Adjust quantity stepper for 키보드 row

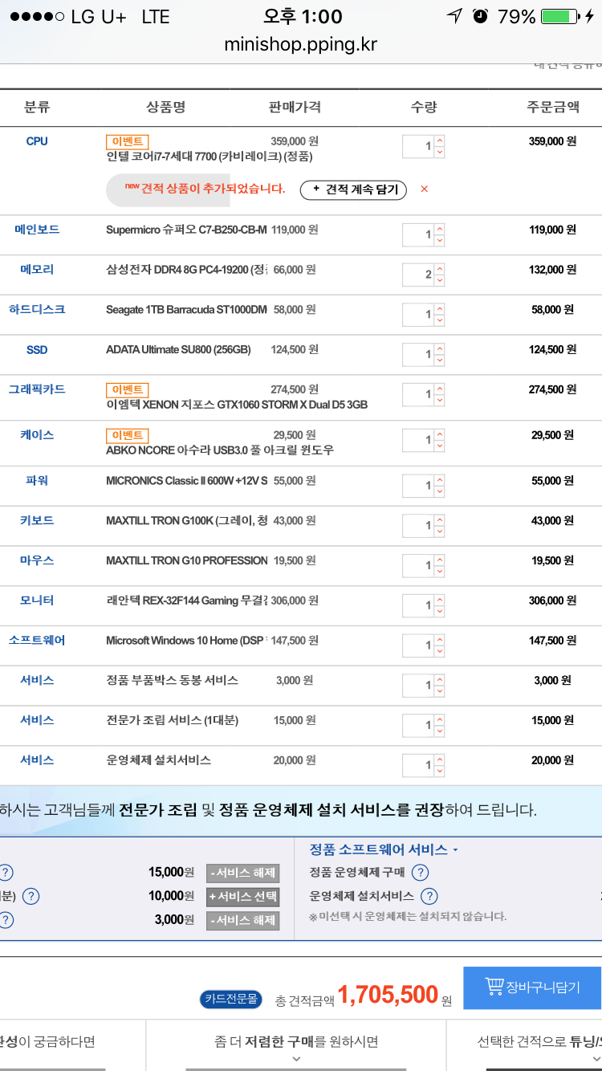click(x=440, y=526)
